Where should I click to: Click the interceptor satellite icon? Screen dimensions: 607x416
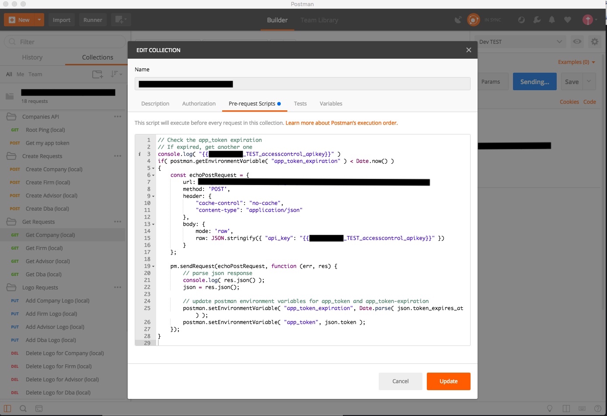point(458,20)
